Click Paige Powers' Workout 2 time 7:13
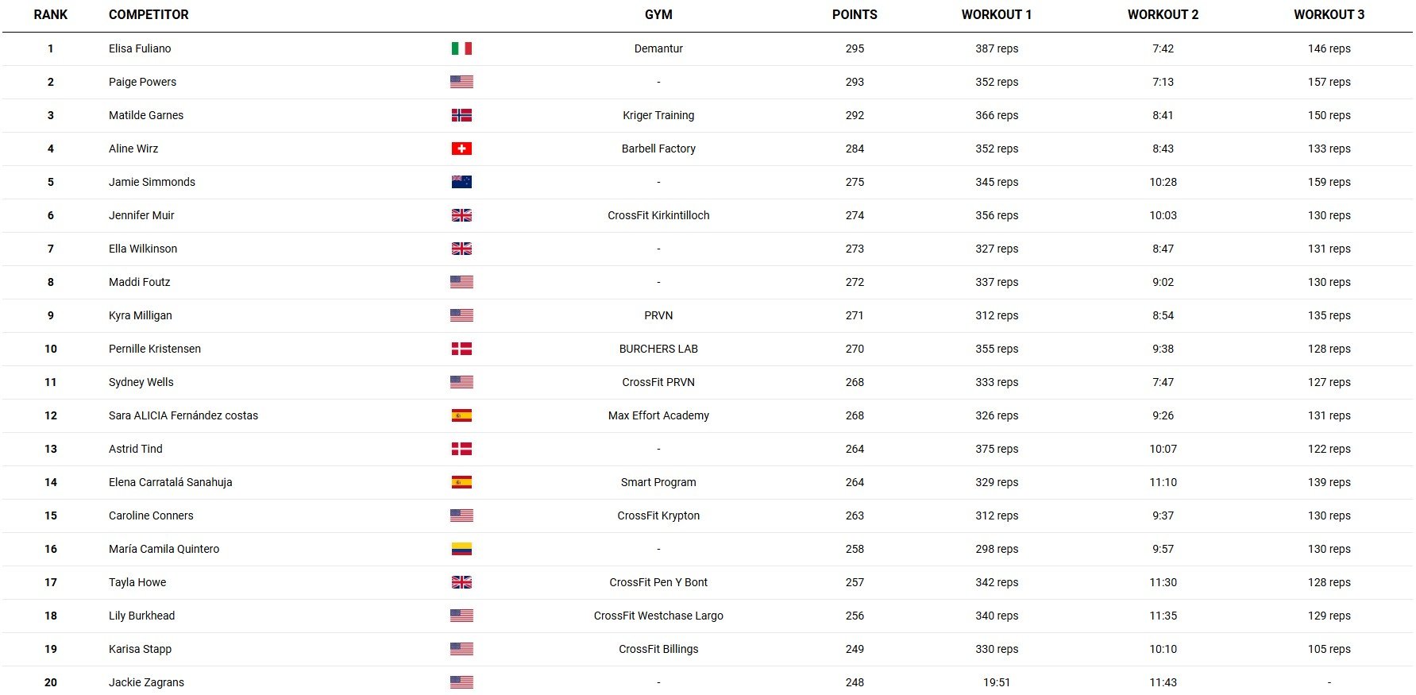The width and height of the screenshot is (1416, 695). pos(1163,82)
